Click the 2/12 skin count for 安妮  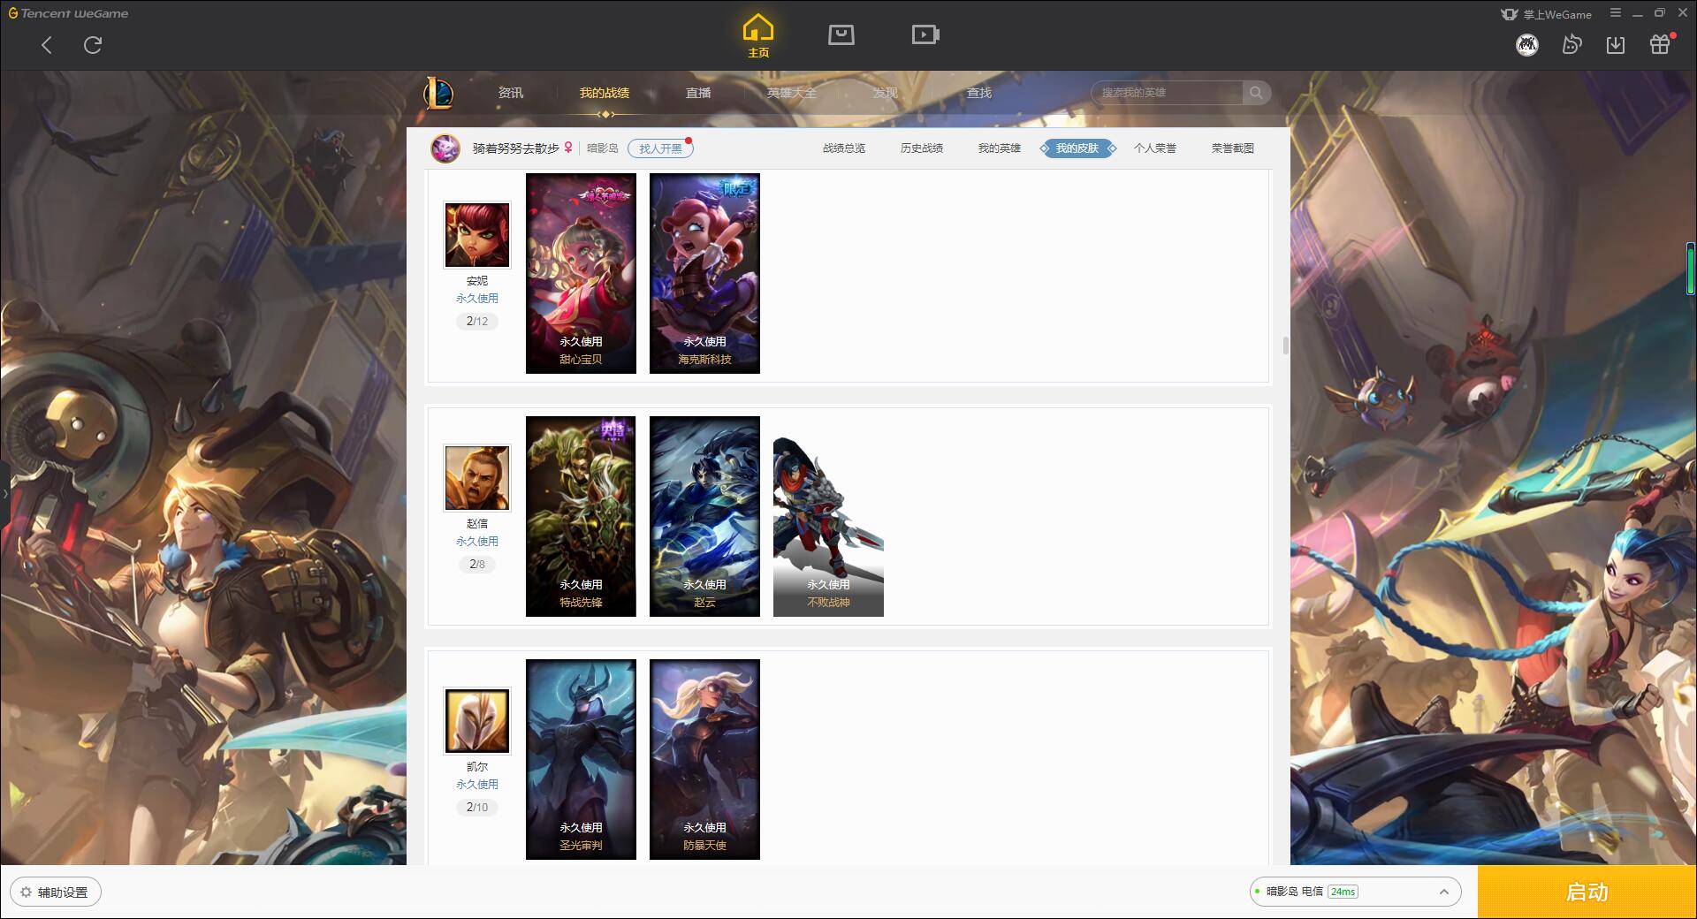pyautogui.click(x=477, y=322)
